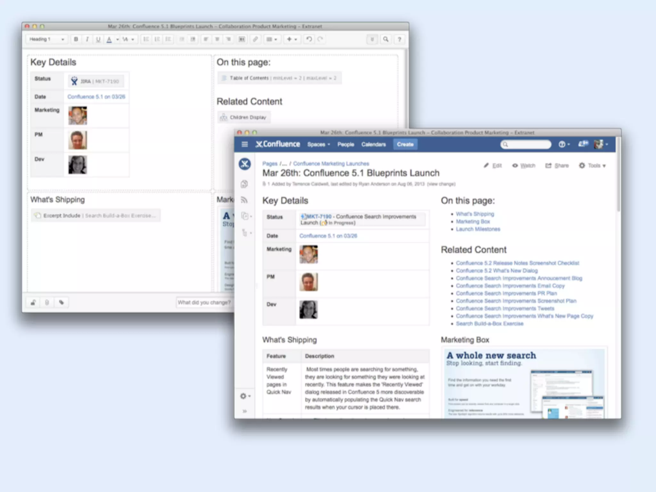This screenshot has width=656, height=492.
Task: Click the find and replace magnifier icon
Action: (386, 39)
